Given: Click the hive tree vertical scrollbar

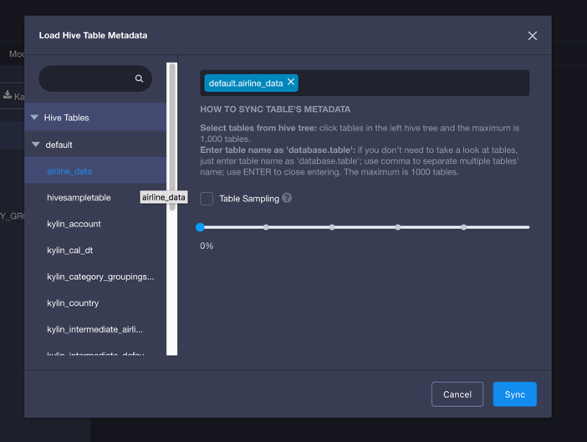Looking at the screenshot, I should (172, 134).
